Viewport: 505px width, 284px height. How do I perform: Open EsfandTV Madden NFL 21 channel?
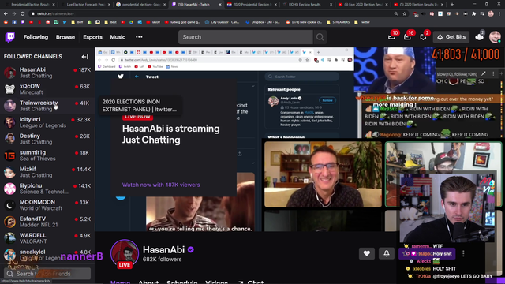[47, 222]
